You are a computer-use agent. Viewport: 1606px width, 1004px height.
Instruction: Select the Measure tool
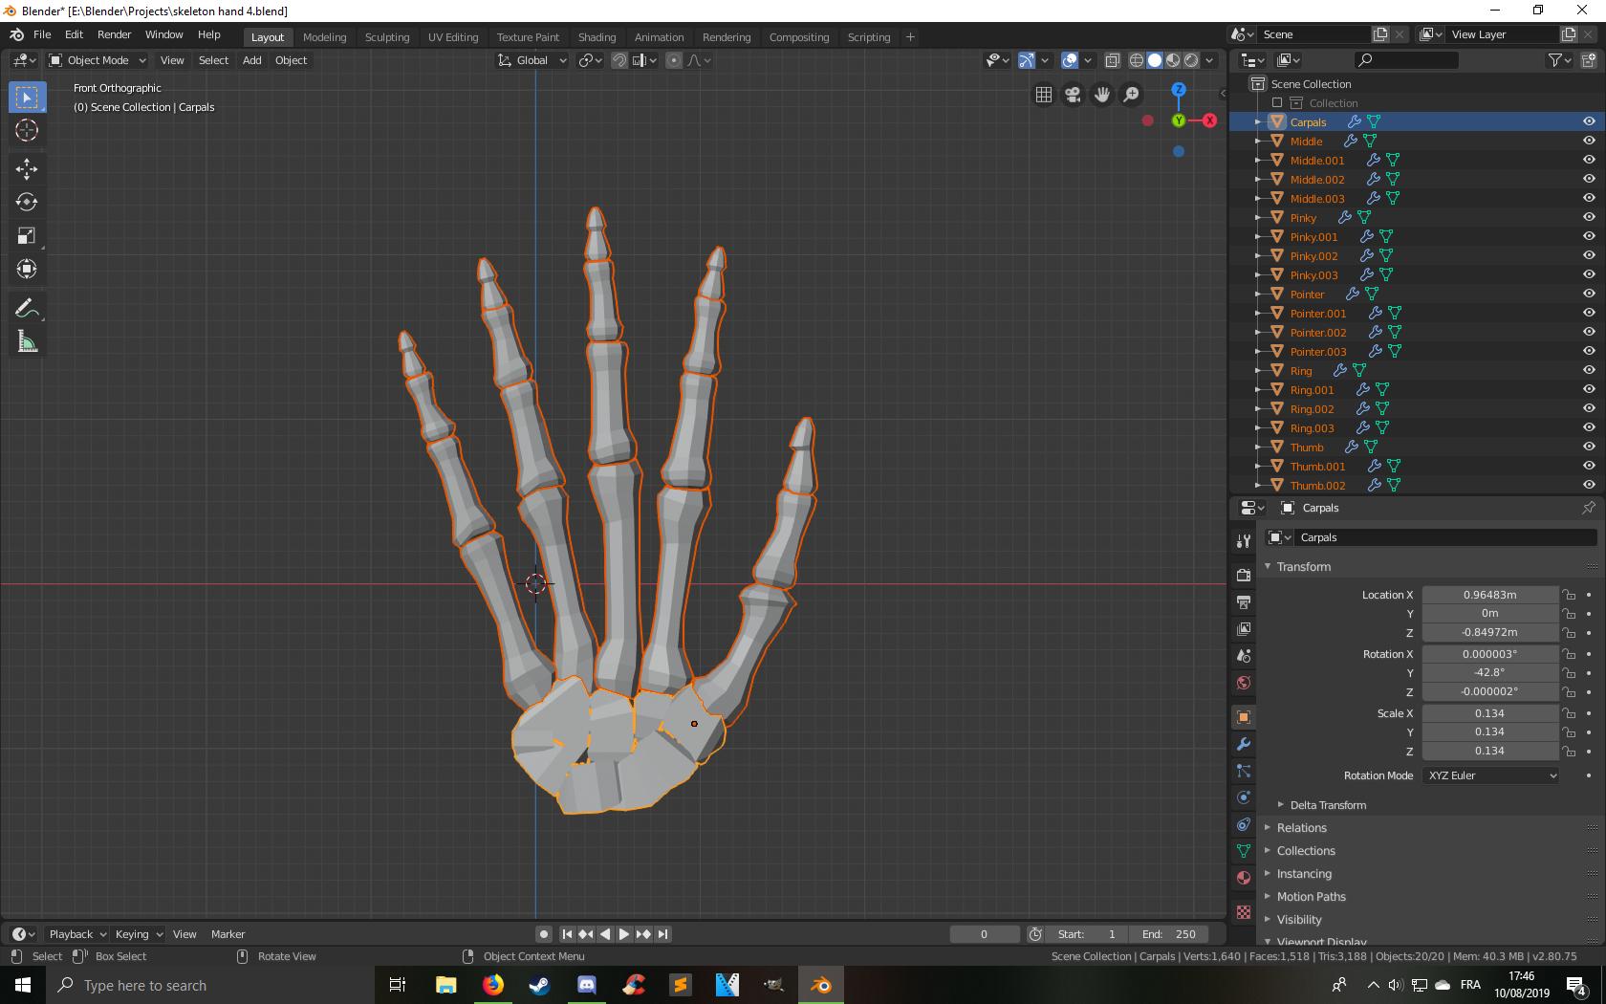[x=27, y=341]
